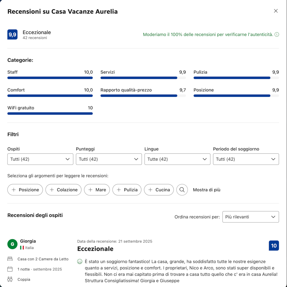Open the topic search magnifier icon
Viewport: 287px width, 287px height.
point(182,190)
